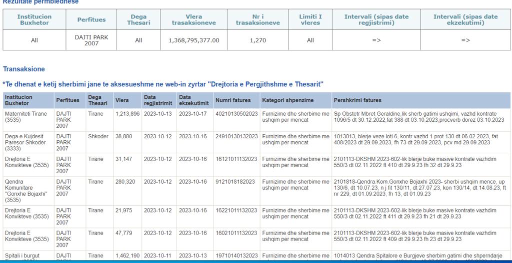Click invoice number 40210130502023

coord(236,114)
